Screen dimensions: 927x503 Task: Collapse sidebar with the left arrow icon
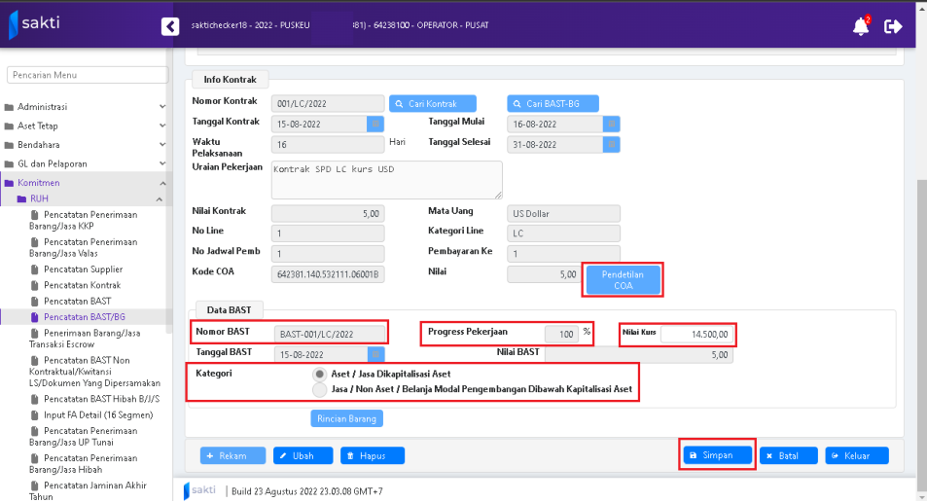170,27
